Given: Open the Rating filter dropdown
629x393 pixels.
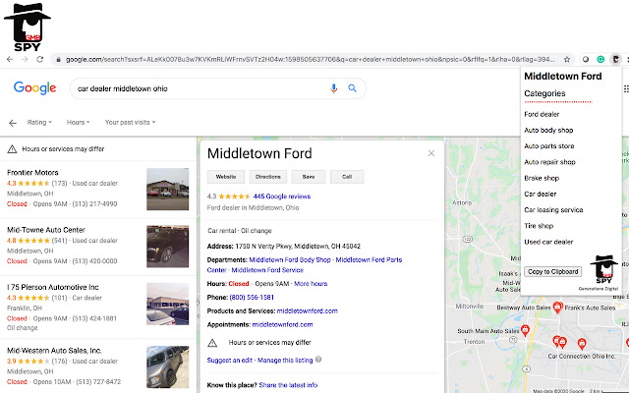Looking at the screenshot, I should (x=39, y=122).
